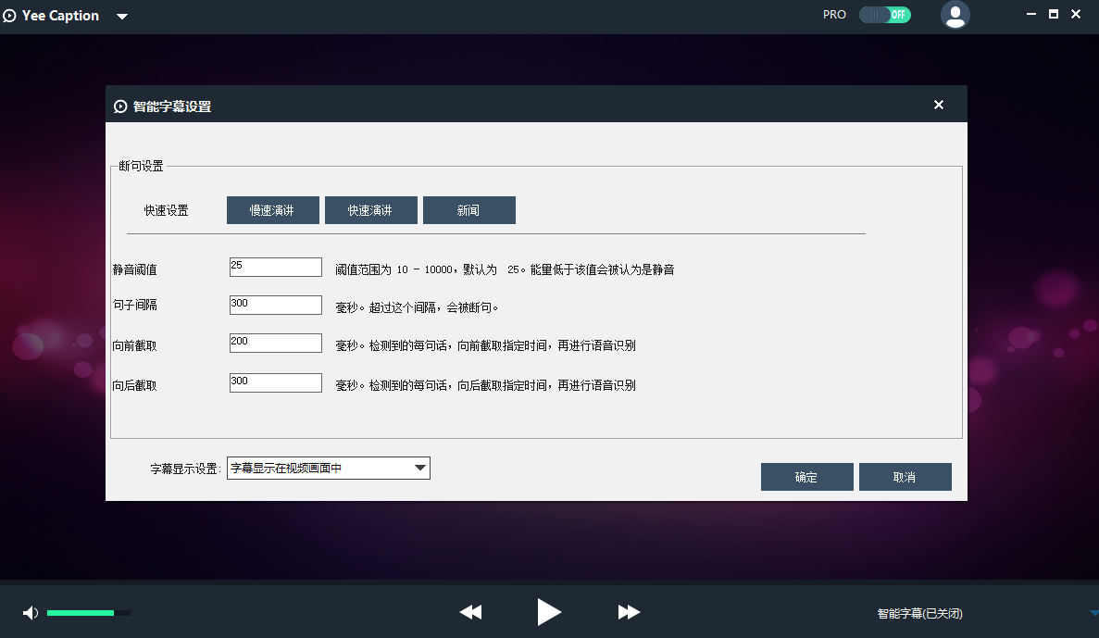Click the Yee Caption logo icon
This screenshot has height=638, width=1099.
[x=10, y=16]
